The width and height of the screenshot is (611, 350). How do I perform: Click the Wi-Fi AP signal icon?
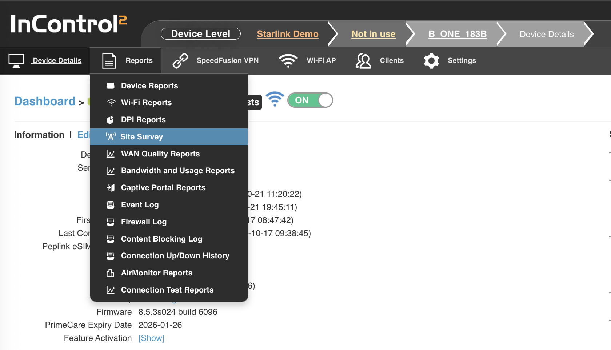[x=288, y=61]
